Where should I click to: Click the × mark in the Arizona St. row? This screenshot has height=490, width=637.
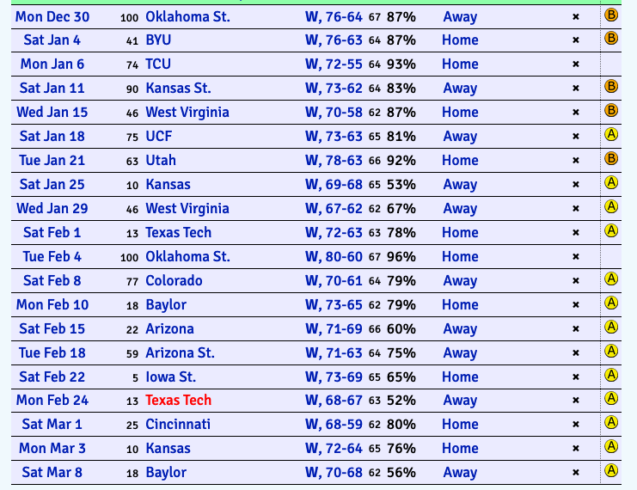coord(576,353)
